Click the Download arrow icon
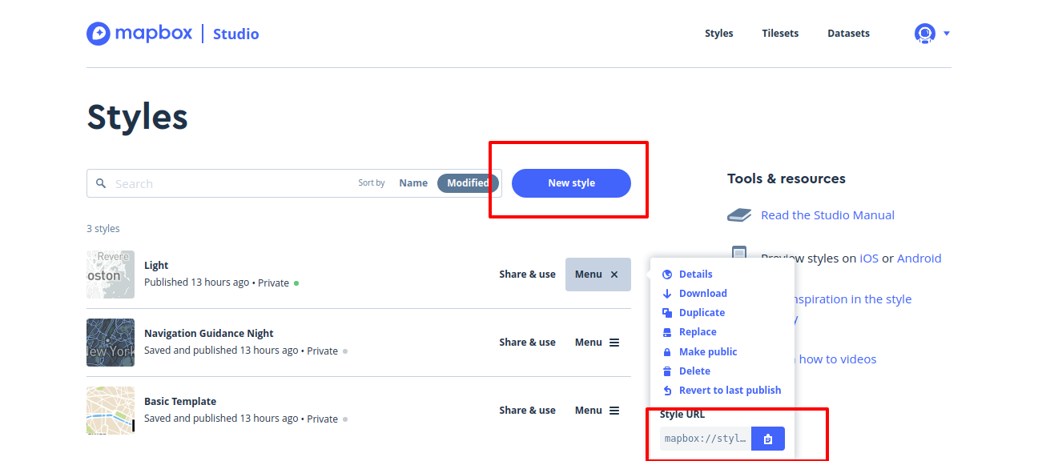This screenshot has width=1038, height=461. [667, 294]
